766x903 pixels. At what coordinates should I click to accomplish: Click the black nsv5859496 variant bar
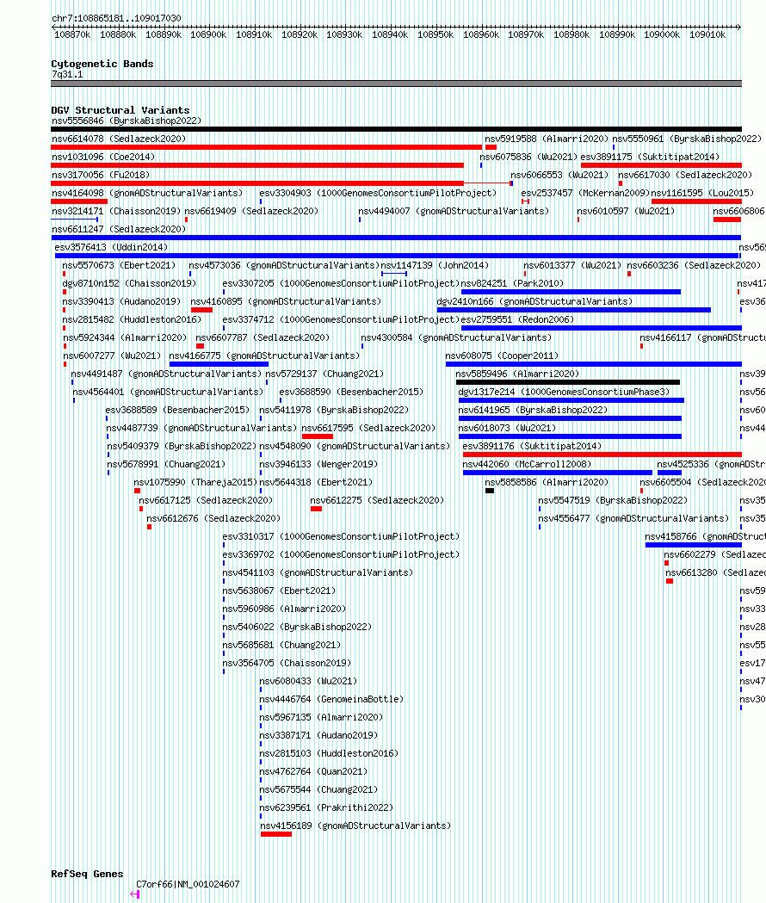(x=568, y=382)
